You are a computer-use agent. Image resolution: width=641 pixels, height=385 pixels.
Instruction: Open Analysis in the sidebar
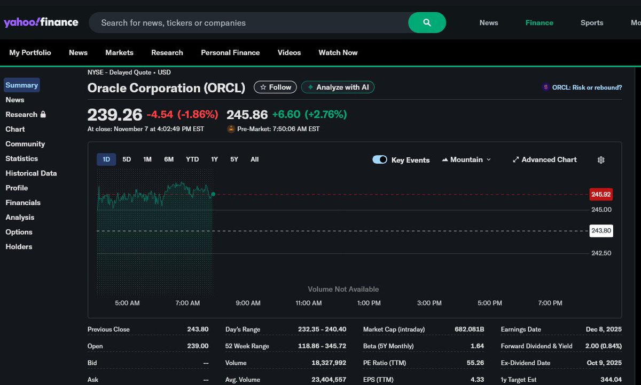pyautogui.click(x=20, y=217)
